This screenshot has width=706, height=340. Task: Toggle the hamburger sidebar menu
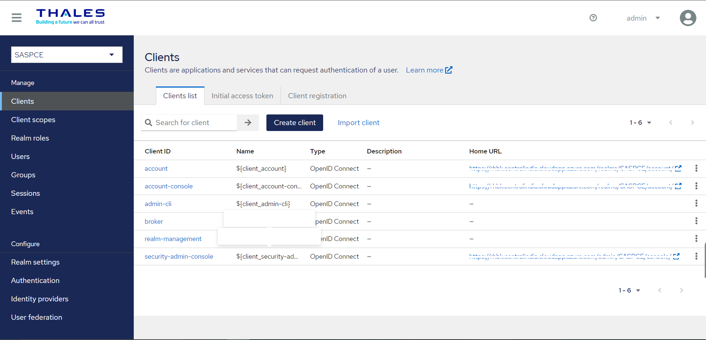(17, 18)
